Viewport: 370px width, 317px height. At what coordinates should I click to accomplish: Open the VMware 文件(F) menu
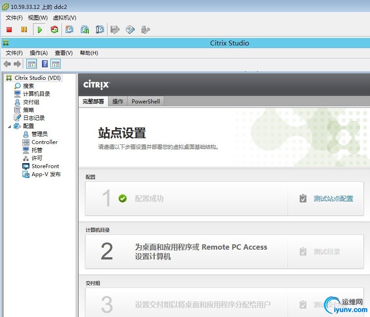(x=14, y=18)
